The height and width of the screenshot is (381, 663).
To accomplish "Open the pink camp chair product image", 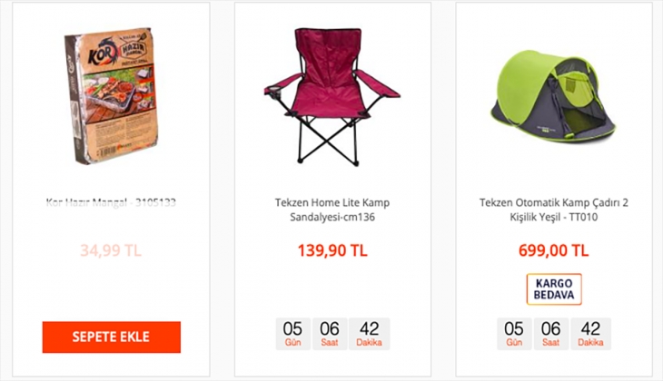I will (x=332, y=97).
